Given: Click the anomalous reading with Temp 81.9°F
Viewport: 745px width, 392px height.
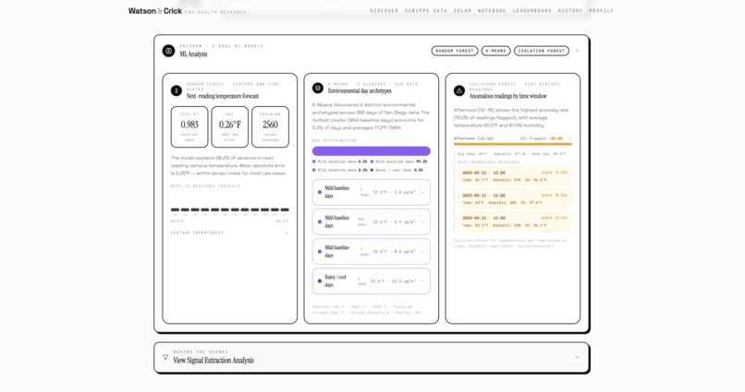Looking at the screenshot, I should click(x=515, y=222).
